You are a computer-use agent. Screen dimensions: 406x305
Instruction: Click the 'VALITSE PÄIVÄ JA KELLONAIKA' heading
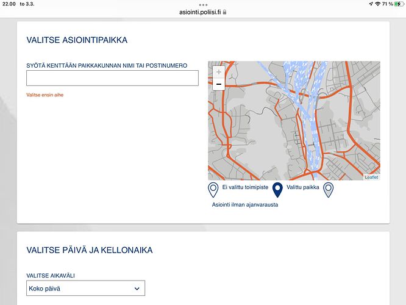(90, 250)
